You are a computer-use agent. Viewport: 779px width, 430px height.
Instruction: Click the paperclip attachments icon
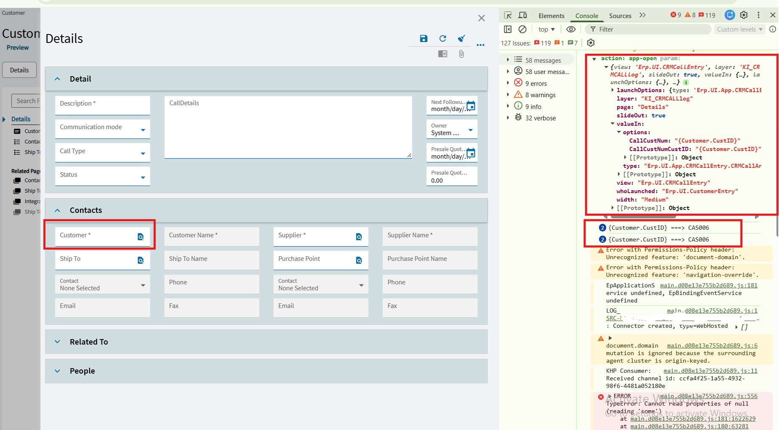coord(462,54)
